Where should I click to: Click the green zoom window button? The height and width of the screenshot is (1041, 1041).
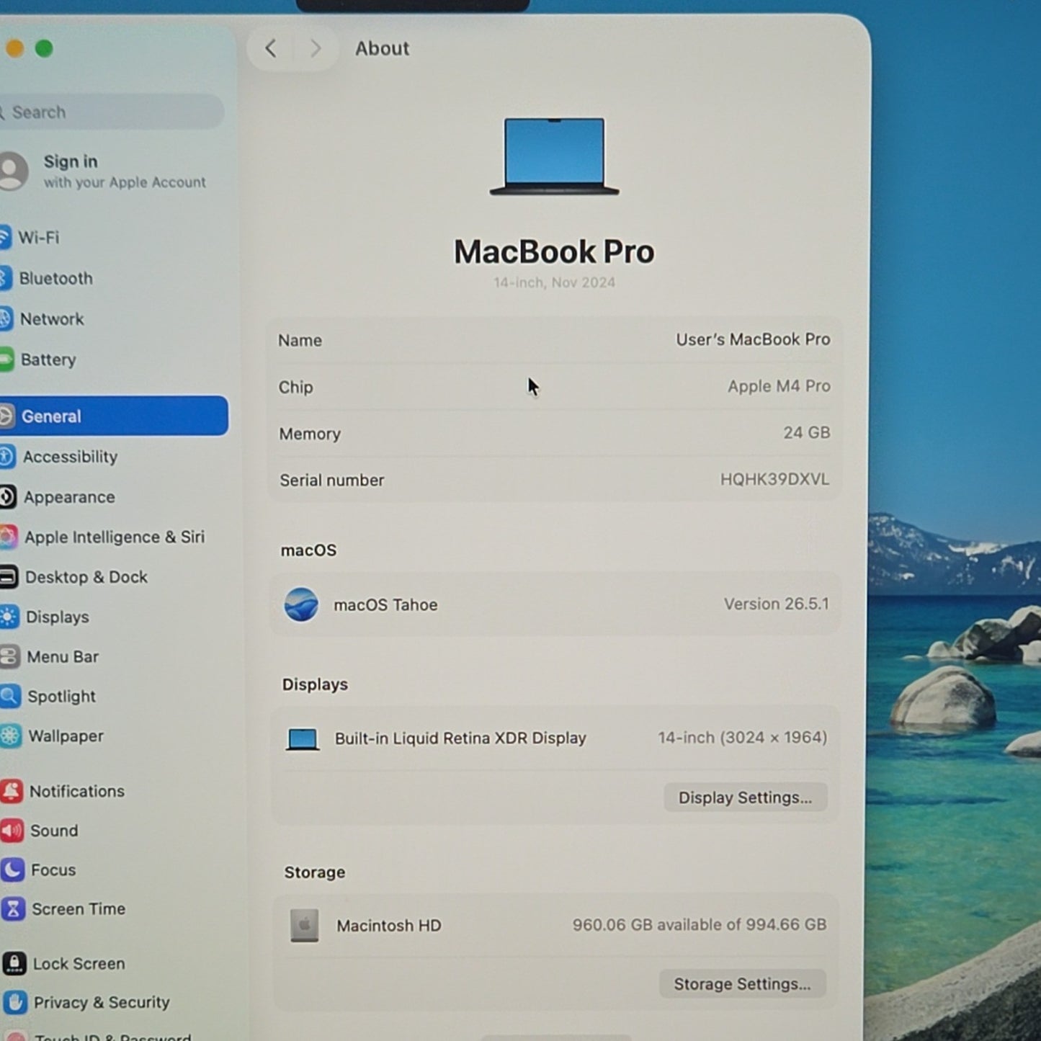coord(44,48)
